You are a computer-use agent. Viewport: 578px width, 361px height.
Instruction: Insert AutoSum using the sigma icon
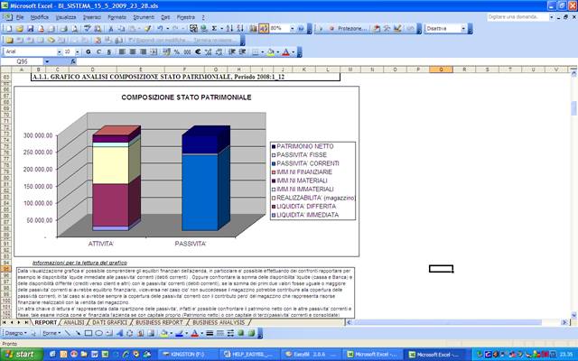point(214,29)
